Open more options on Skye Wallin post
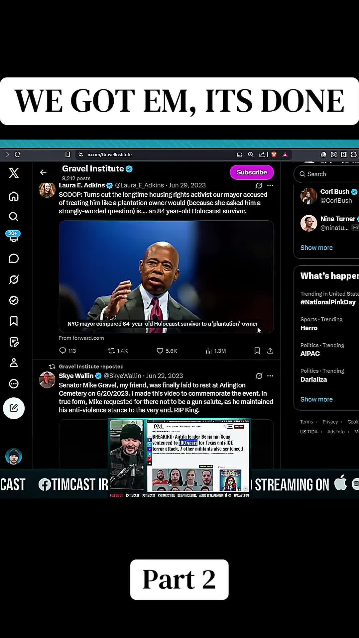The image size is (359, 638). (270, 376)
